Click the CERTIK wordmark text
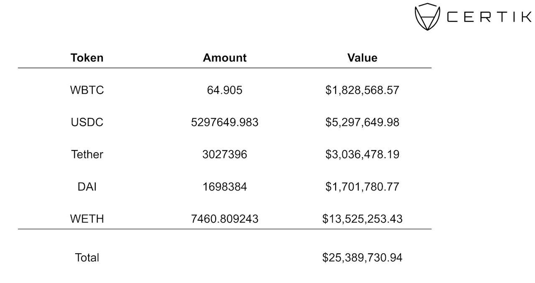This screenshot has height=283, width=535. [489, 17]
